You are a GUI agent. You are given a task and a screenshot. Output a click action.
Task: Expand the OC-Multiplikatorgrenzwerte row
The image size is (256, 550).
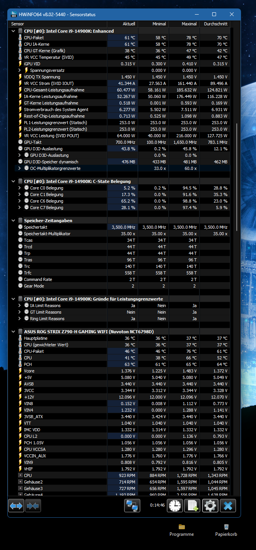(x=20, y=168)
